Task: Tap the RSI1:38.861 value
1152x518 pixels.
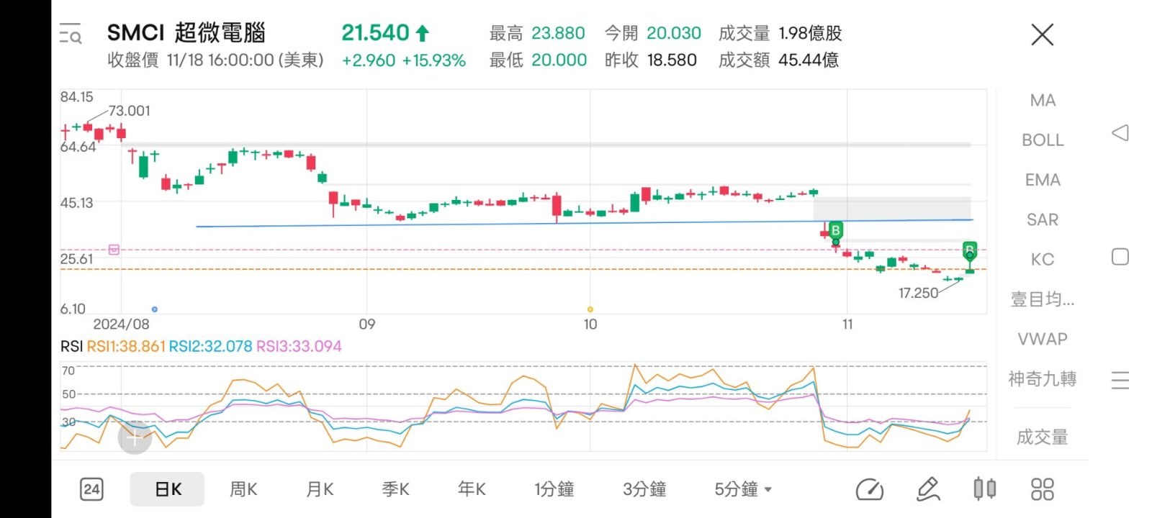Action: [126, 346]
